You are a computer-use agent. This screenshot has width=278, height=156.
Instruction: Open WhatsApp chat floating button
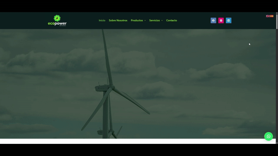coord(268,136)
